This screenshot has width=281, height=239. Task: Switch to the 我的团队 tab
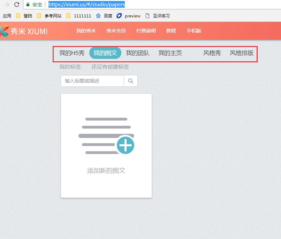[138, 53]
